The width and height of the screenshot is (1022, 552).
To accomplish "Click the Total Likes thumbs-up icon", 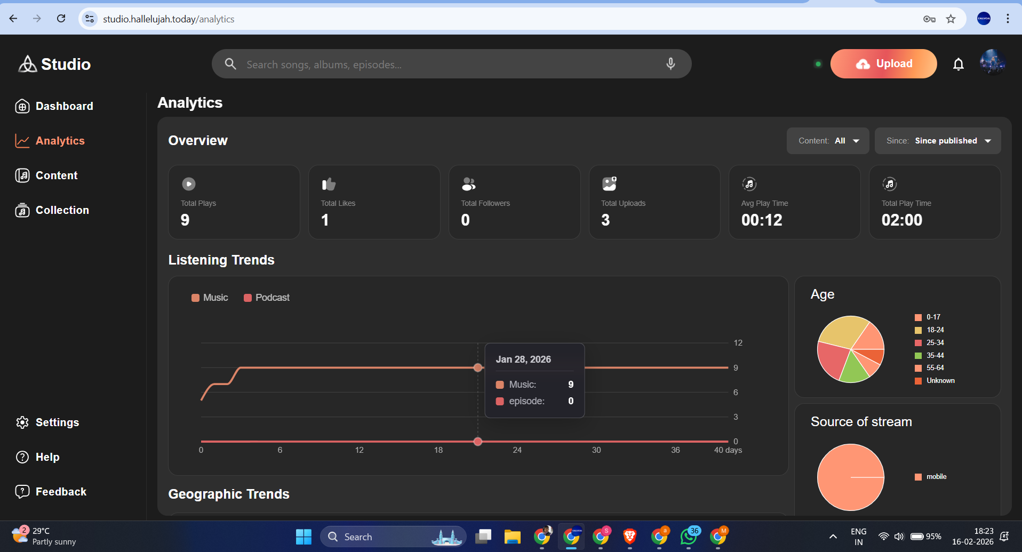I will [329, 184].
